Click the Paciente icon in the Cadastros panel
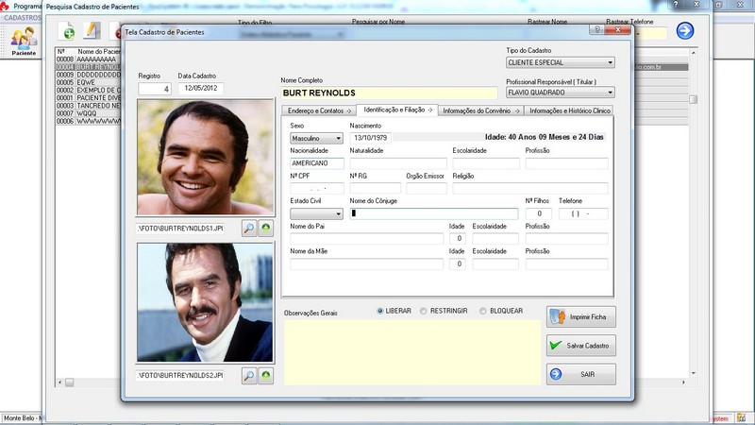This screenshot has height=425, width=755. pyautogui.click(x=24, y=41)
